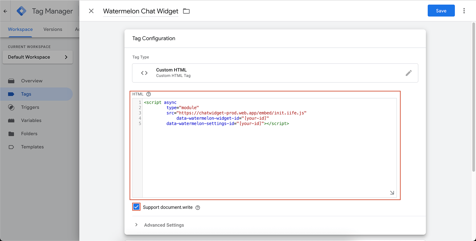The height and width of the screenshot is (241, 476).
Task: Click the type="module" code line
Action: tap(182, 108)
